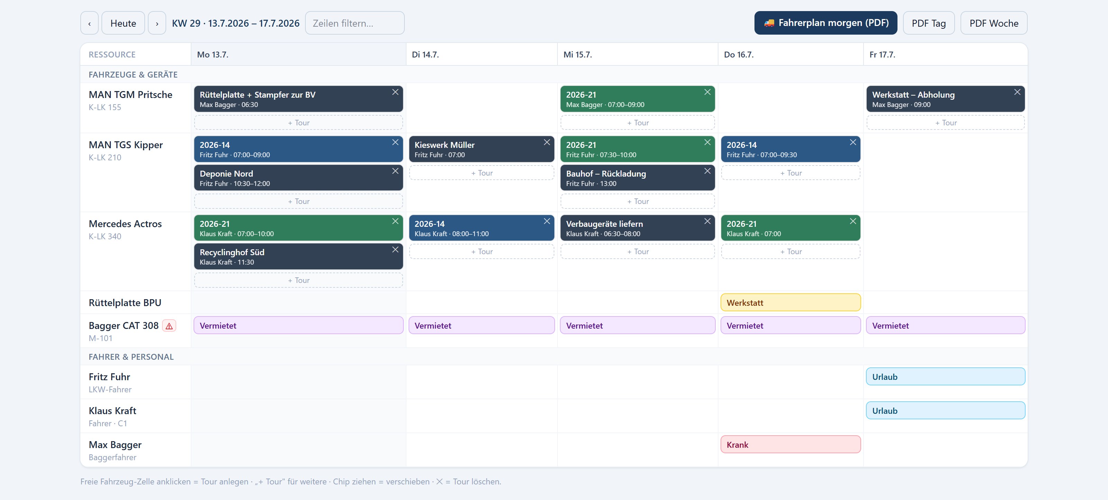The width and height of the screenshot is (1108, 500).
Task: Delete the Werkstatt – Abholung tour
Action: (1017, 92)
